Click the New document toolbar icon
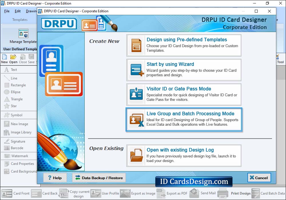 pos(4,59)
